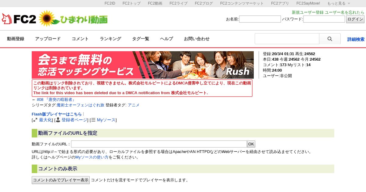Open FC2コンテンツマーケット
Viewport: 366px width, 192px height.
click(242, 3)
